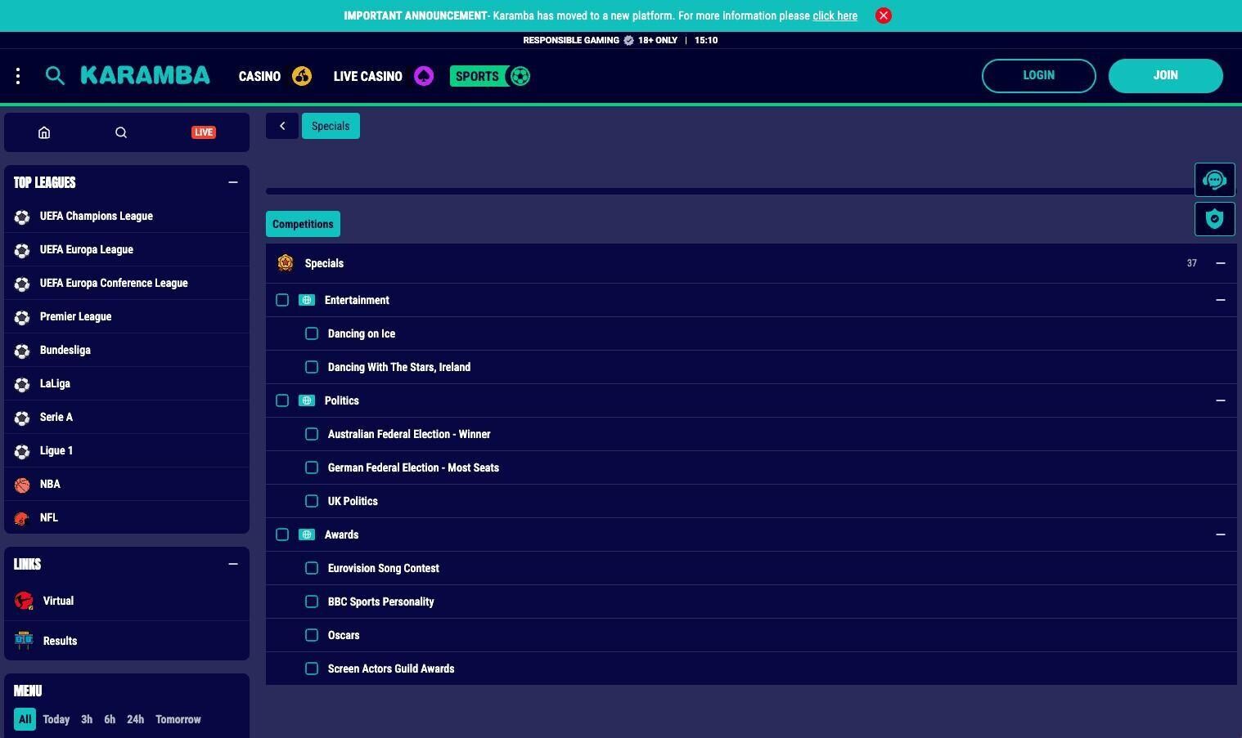Collapse the Entertainment category

(1220, 300)
